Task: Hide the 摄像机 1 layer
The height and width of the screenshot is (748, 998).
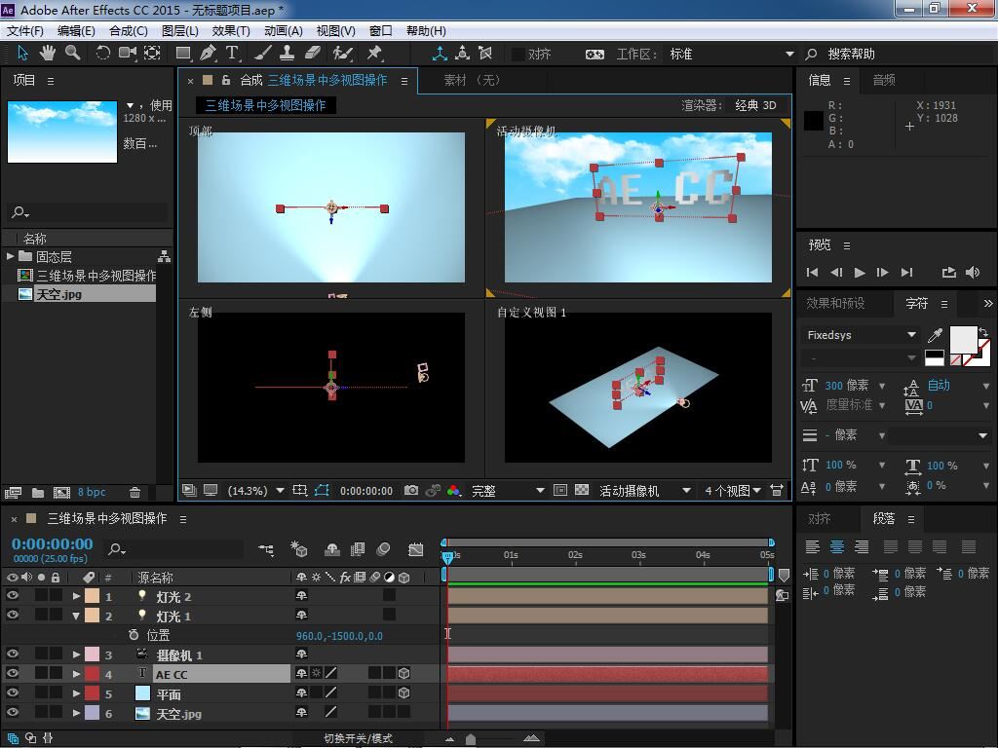Action: click(12, 654)
